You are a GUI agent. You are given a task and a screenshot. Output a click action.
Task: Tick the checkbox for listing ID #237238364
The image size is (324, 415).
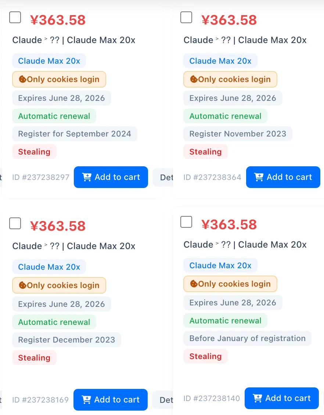click(x=186, y=17)
